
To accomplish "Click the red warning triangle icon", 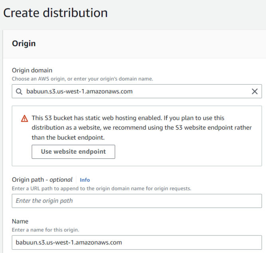I will pyautogui.click(x=24, y=119).
